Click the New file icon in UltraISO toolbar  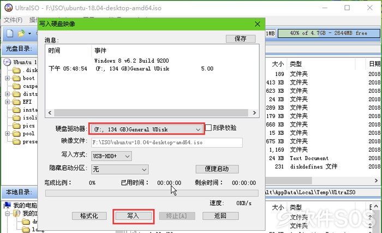pos(10,33)
